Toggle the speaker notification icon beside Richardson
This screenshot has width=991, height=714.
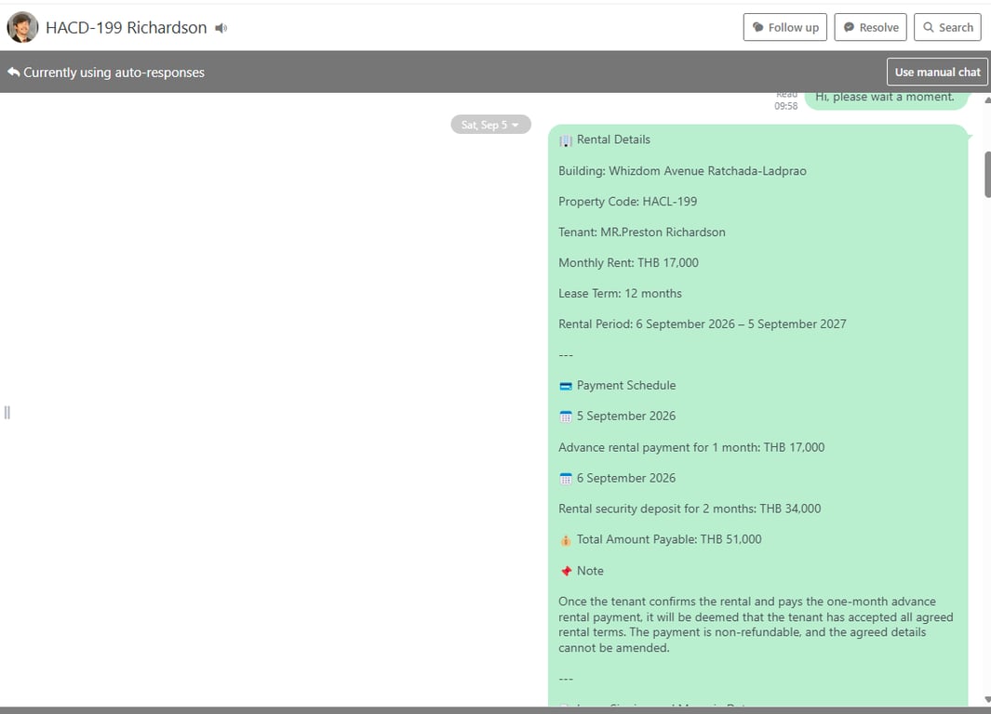click(x=221, y=28)
